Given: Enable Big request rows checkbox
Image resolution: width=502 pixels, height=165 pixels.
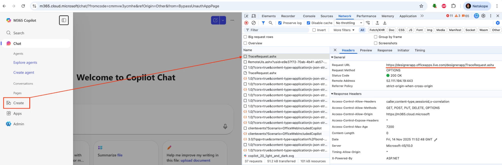Looking at the screenshot, I should (x=245, y=37).
